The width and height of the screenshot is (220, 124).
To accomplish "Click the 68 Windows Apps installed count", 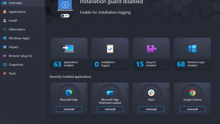I will point(181,64).
